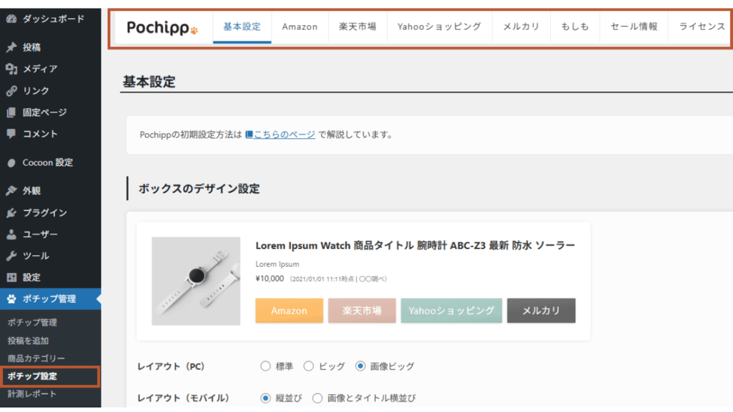
Task: Select 画像ビッグ for レイアウト（PC）
Action: coord(360,366)
